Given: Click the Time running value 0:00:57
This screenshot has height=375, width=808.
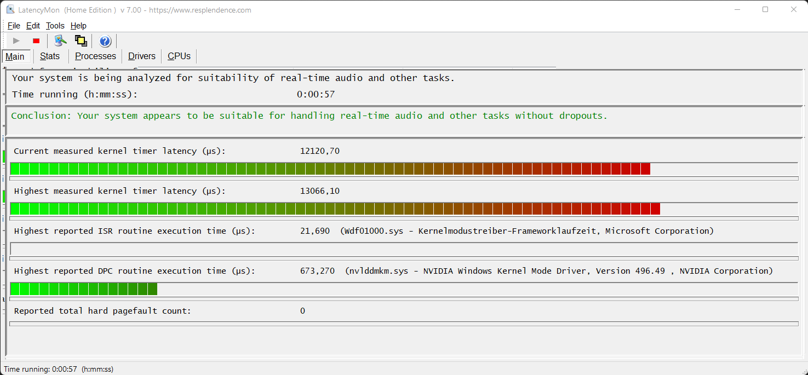Looking at the screenshot, I should 316,94.
